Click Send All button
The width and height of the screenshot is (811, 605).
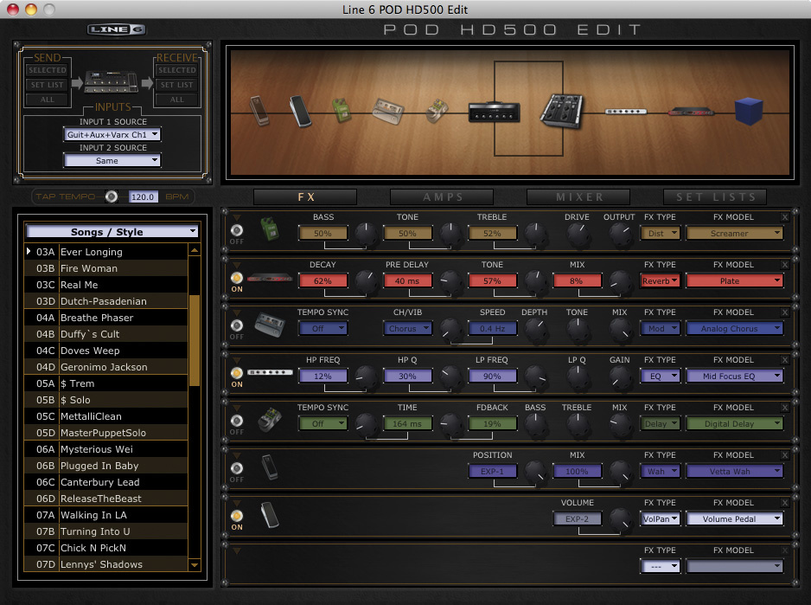pyautogui.click(x=47, y=100)
